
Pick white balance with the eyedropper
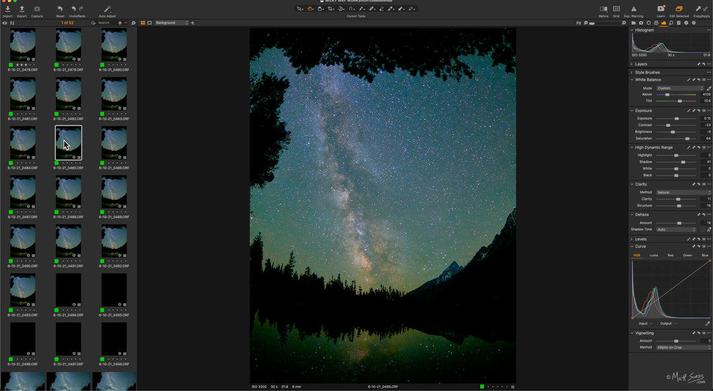(708, 88)
